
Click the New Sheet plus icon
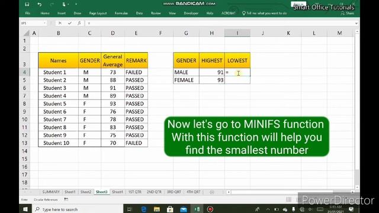tap(212, 192)
